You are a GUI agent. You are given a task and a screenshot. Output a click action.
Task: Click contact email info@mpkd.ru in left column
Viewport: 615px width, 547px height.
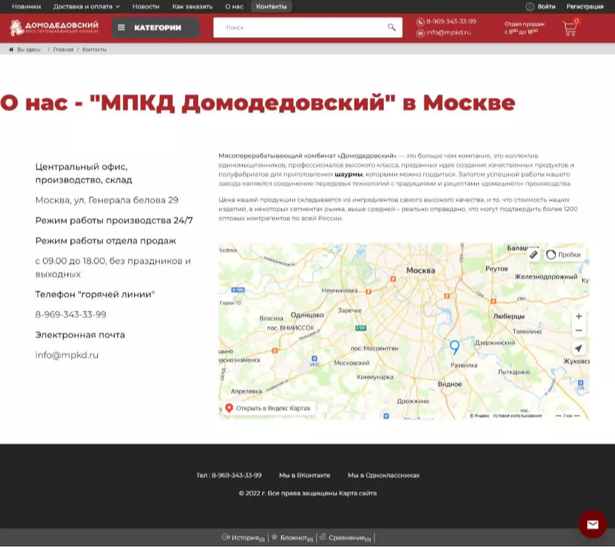tap(66, 355)
